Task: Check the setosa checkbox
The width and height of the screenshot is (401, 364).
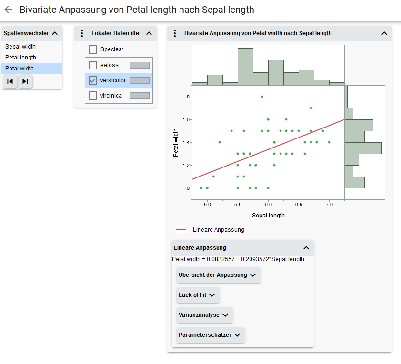Action: click(x=93, y=65)
